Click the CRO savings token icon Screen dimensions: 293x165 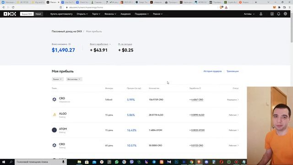54,99
